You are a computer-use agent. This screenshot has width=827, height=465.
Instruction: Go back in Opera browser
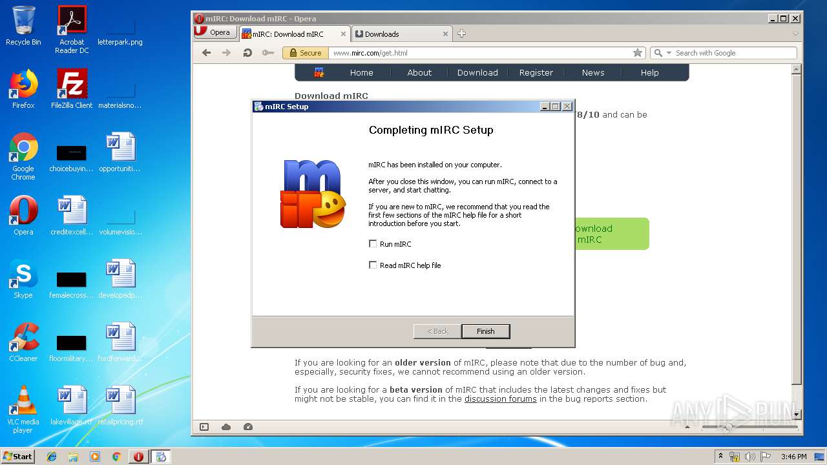(207, 53)
